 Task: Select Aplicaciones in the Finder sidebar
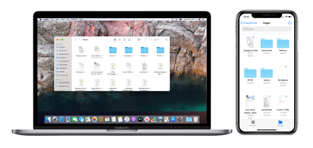pos(62,54)
